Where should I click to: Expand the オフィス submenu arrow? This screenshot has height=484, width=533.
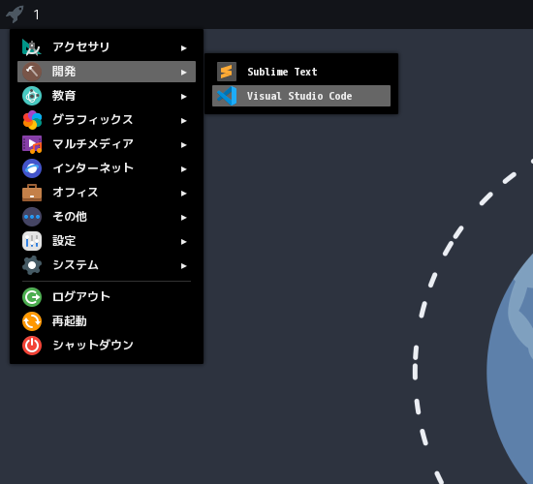pos(183,194)
